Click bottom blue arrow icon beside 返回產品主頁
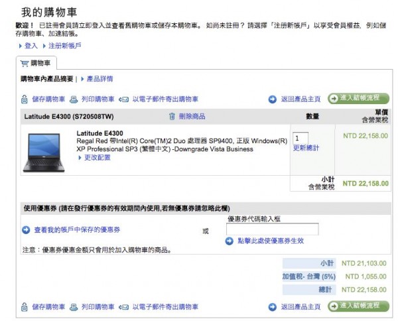Screen dimensions: 398x321 (x=273, y=307)
